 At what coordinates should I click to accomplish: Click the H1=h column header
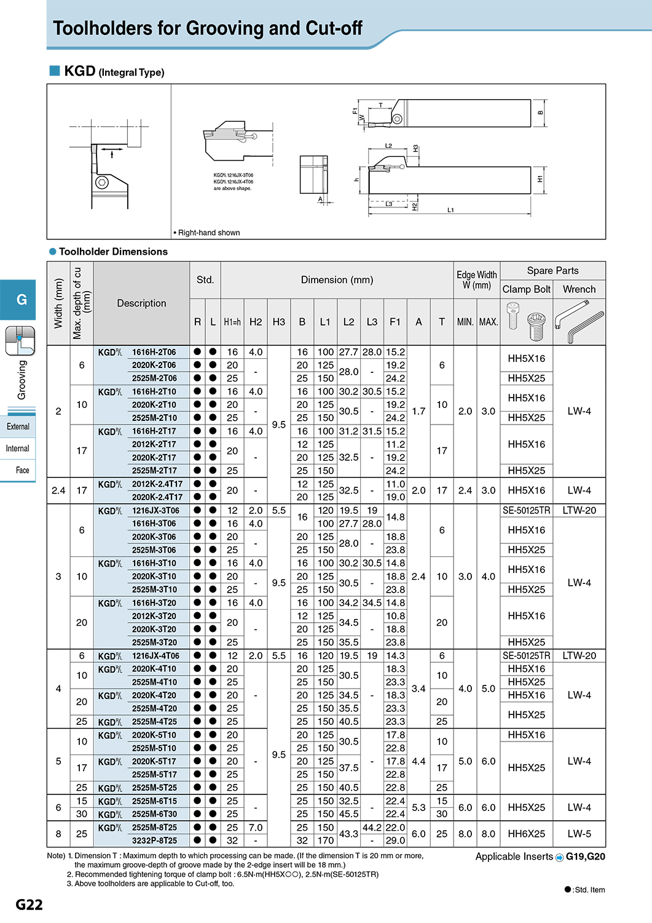[x=232, y=322]
